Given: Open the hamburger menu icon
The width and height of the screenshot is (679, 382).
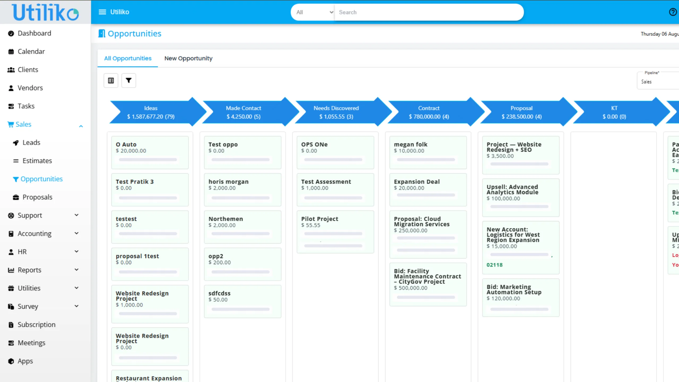Looking at the screenshot, I should 102,12.
